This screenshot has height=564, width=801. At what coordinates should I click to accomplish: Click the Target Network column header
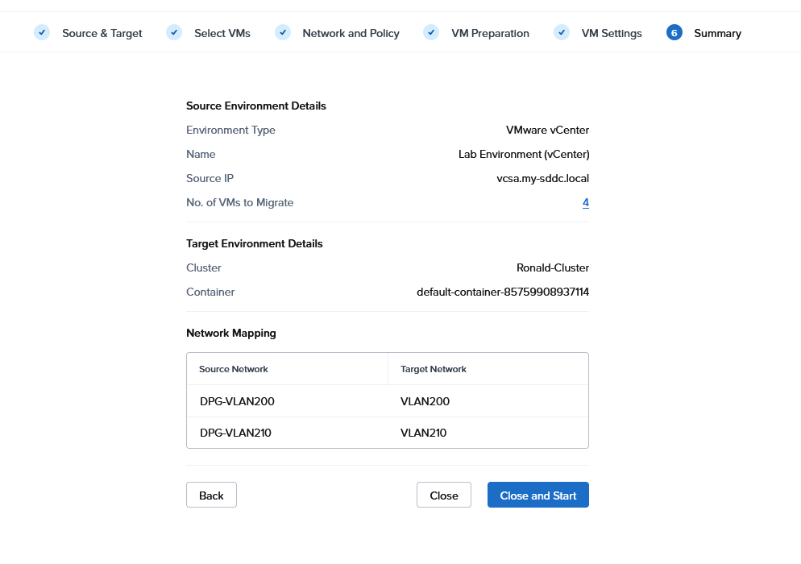[x=434, y=369]
